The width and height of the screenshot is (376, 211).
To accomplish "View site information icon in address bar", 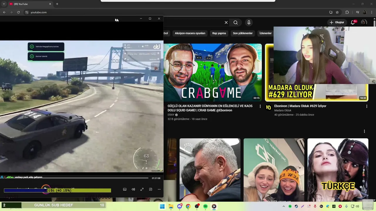I will pyautogui.click(x=26, y=12).
